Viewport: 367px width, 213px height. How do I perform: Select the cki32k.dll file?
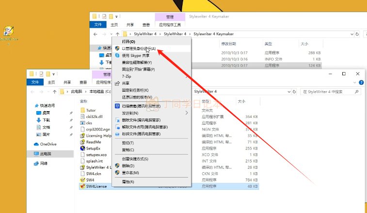click(x=95, y=116)
